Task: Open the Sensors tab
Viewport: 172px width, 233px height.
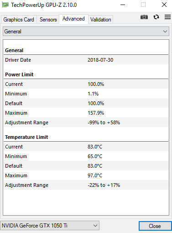Action: (x=48, y=20)
